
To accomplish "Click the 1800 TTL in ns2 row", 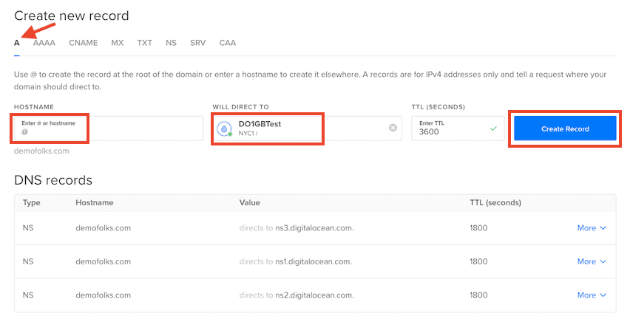I will (x=478, y=295).
